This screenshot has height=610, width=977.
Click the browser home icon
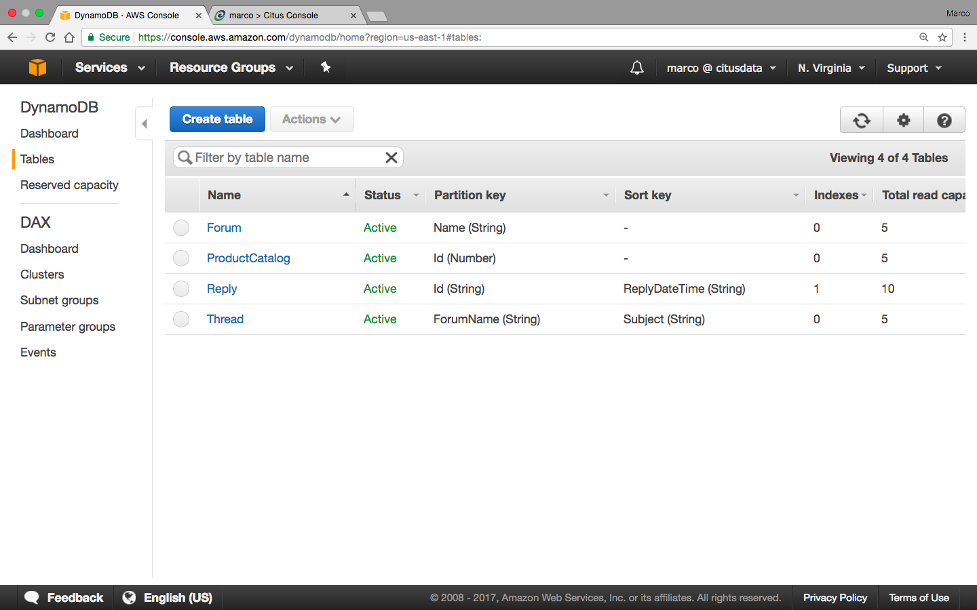[x=69, y=37]
